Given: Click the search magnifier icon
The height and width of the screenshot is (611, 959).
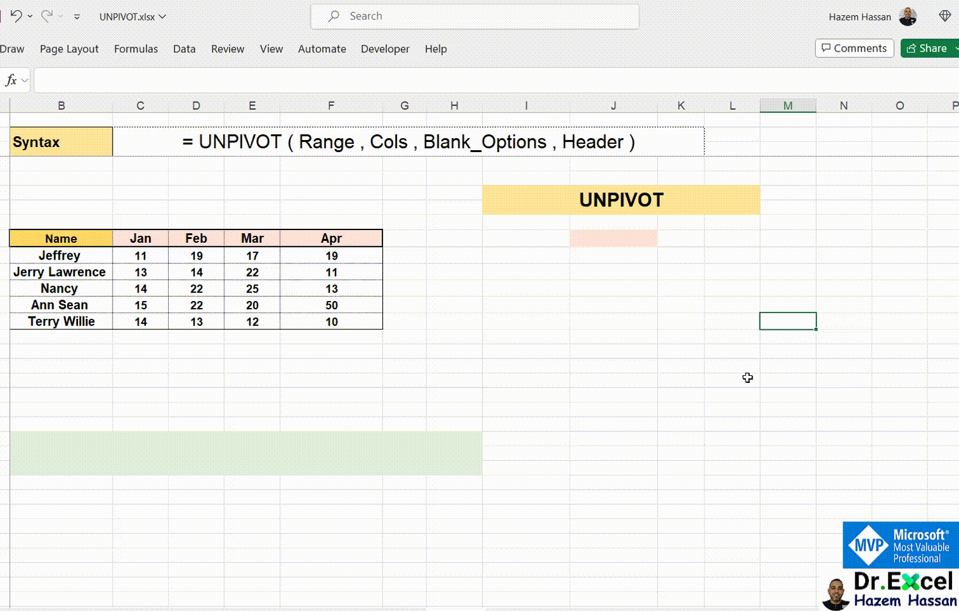Looking at the screenshot, I should (333, 16).
